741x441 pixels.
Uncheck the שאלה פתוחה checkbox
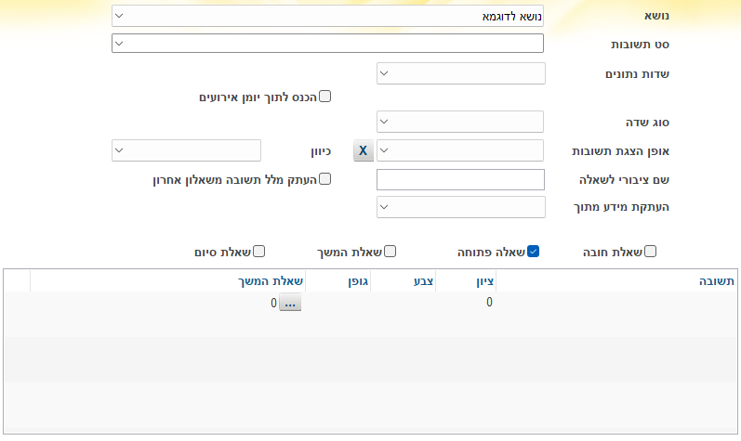(534, 251)
